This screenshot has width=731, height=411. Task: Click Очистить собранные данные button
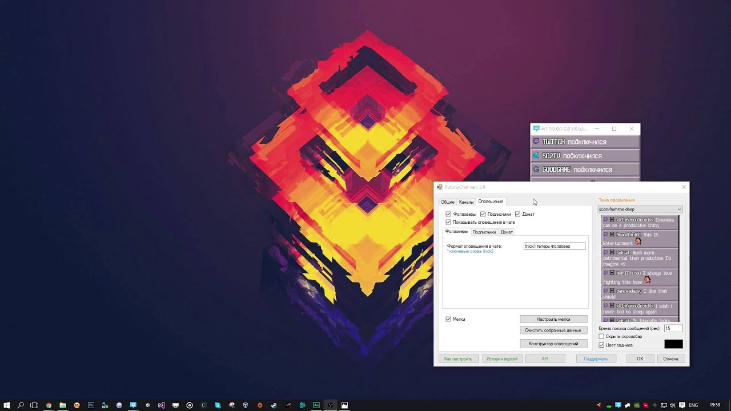pos(553,331)
